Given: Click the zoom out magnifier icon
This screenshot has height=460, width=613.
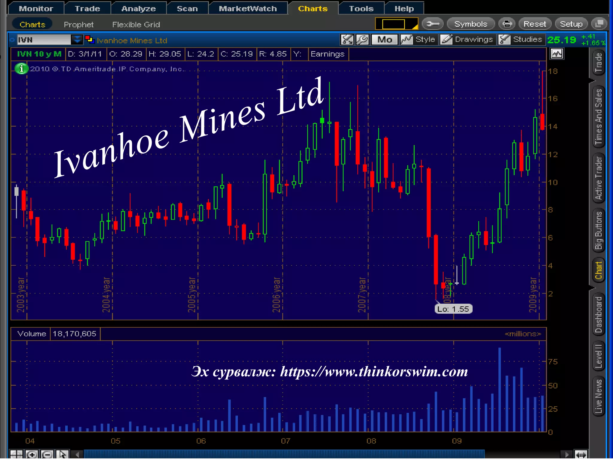Looking at the screenshot, I should coord(47,454).
